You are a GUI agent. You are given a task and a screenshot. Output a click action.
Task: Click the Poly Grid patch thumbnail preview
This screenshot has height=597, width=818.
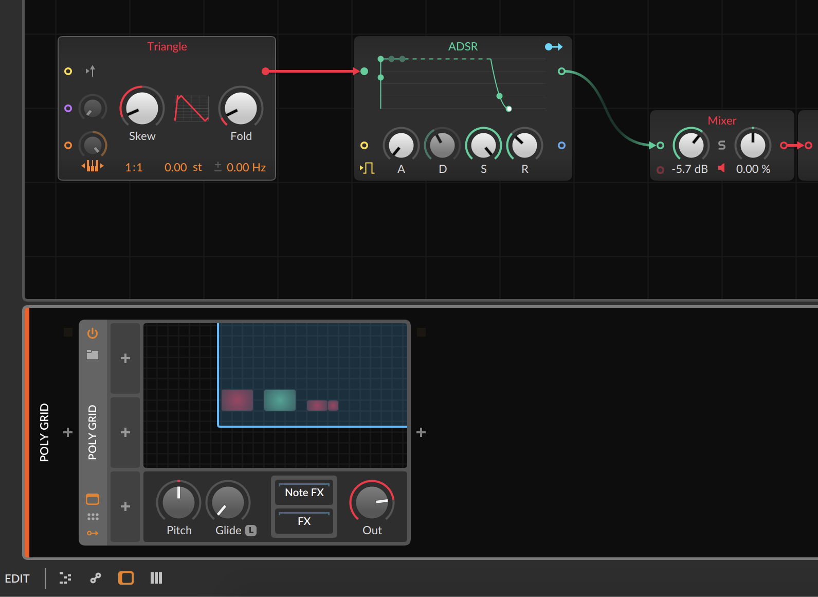point(275,395)
